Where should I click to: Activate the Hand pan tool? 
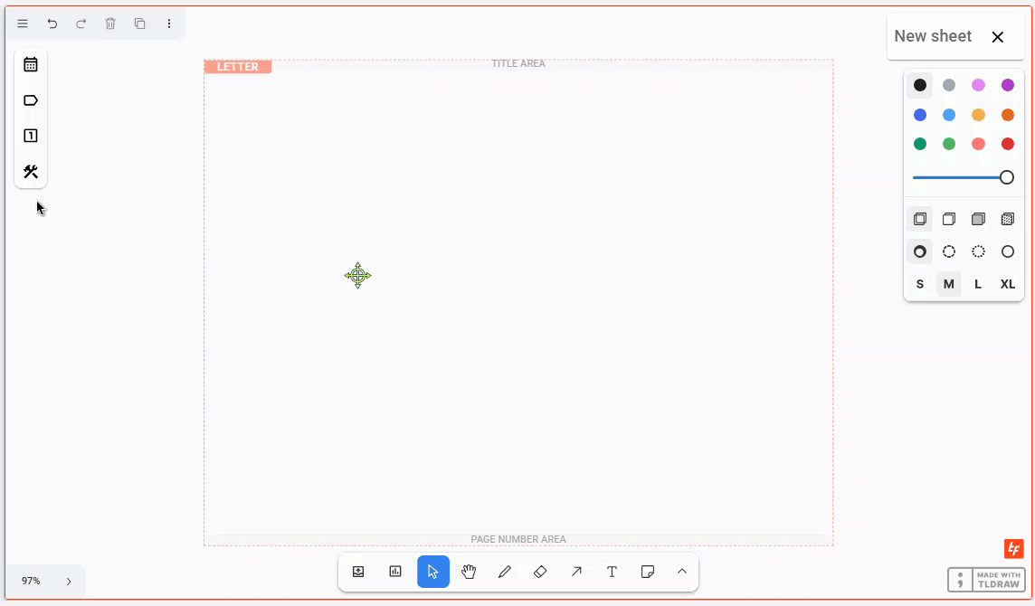pyautogui.click(x=469, y=572)
